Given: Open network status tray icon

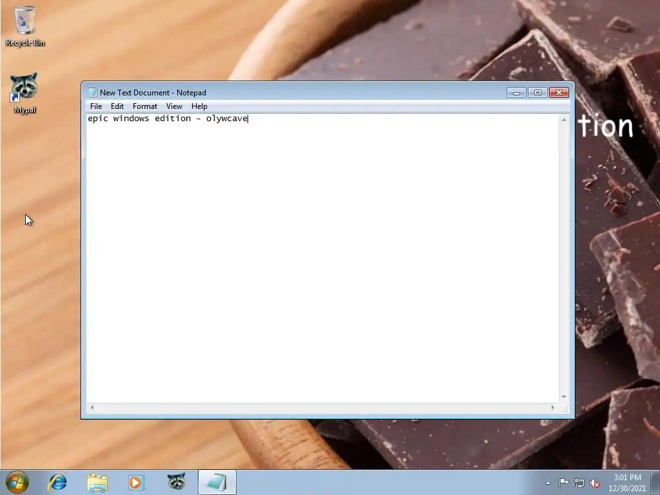Looking at the screenshot, I should click(x=579, y=483).
